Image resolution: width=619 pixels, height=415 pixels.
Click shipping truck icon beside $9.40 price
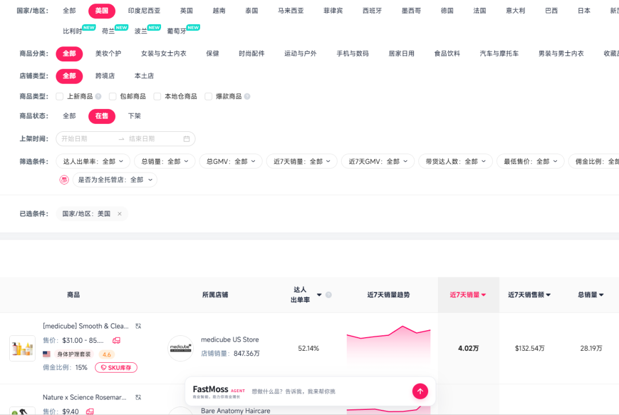[89, 412]
